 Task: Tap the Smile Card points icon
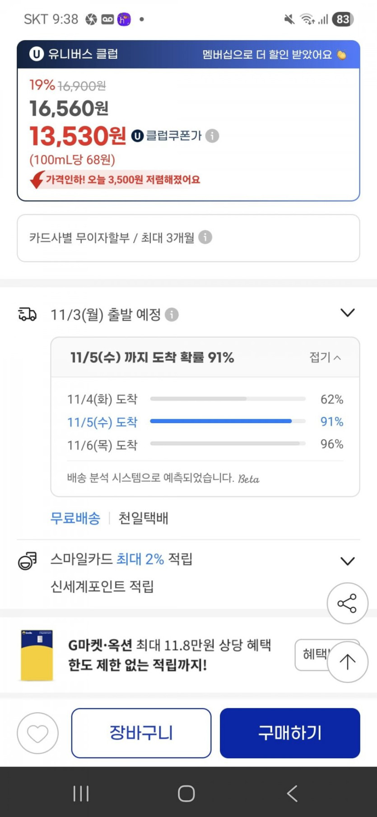27,560
